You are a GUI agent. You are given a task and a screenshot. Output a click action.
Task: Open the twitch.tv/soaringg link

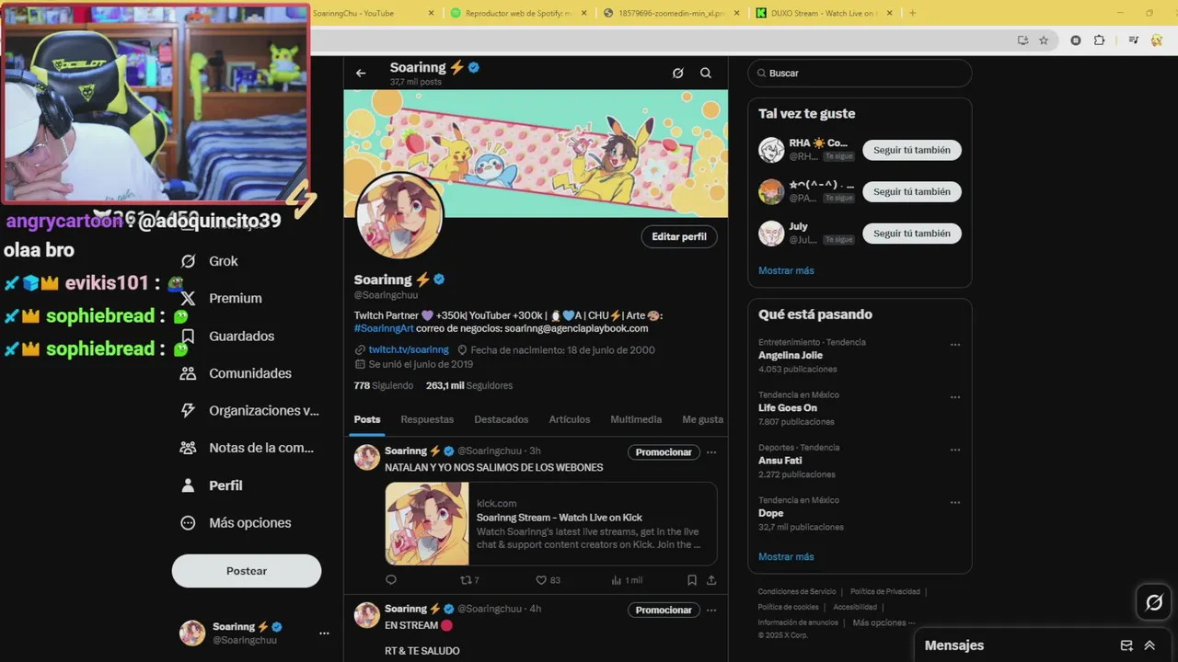click(x=409, y=349)
